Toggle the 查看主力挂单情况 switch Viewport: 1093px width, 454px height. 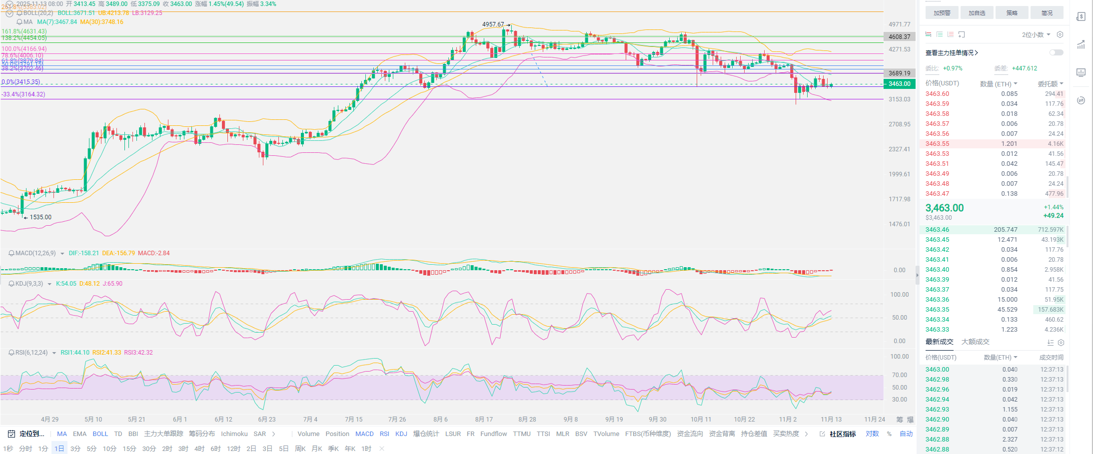coord(1056,52)
